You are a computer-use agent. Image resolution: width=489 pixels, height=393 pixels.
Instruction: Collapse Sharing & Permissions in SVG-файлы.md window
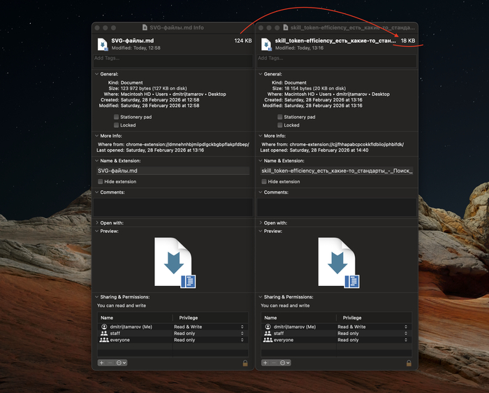pyautogui.click(x=96, y=297)
